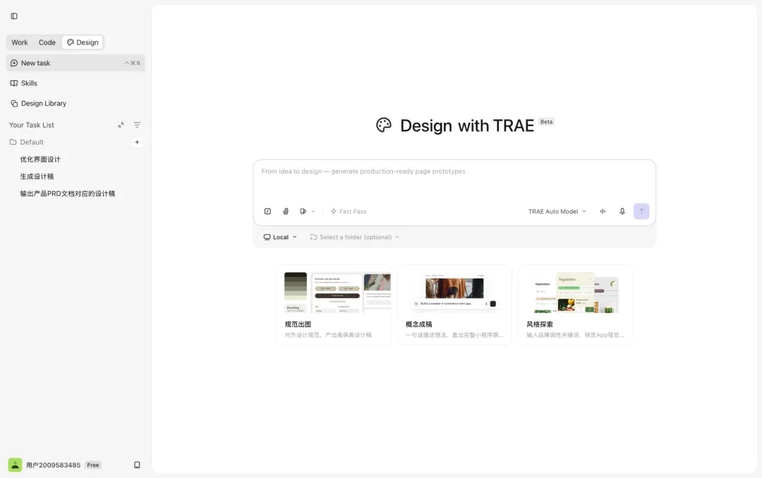Viewport: 762px width, 478px height.
Task: Switch to the Work tab
Action: (x=20, y=42)
